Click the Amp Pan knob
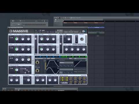 (x=69, y=39)
